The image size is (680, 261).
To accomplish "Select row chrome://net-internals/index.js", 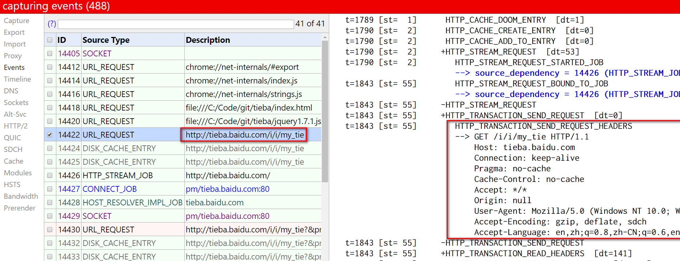I will click(183, 81).
